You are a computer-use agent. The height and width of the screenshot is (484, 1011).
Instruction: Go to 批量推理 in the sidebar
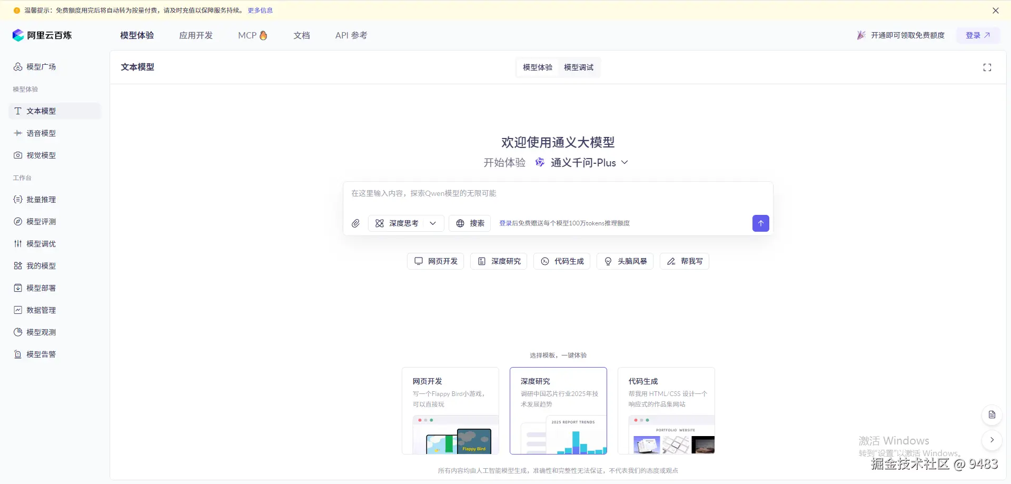point(54,200)
